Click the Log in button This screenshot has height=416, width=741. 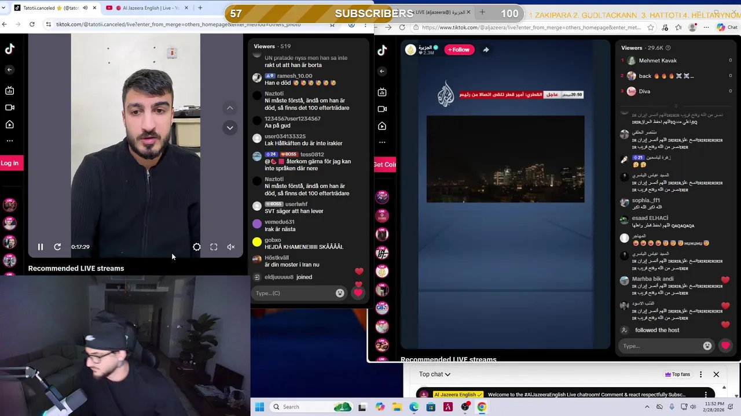10,163
